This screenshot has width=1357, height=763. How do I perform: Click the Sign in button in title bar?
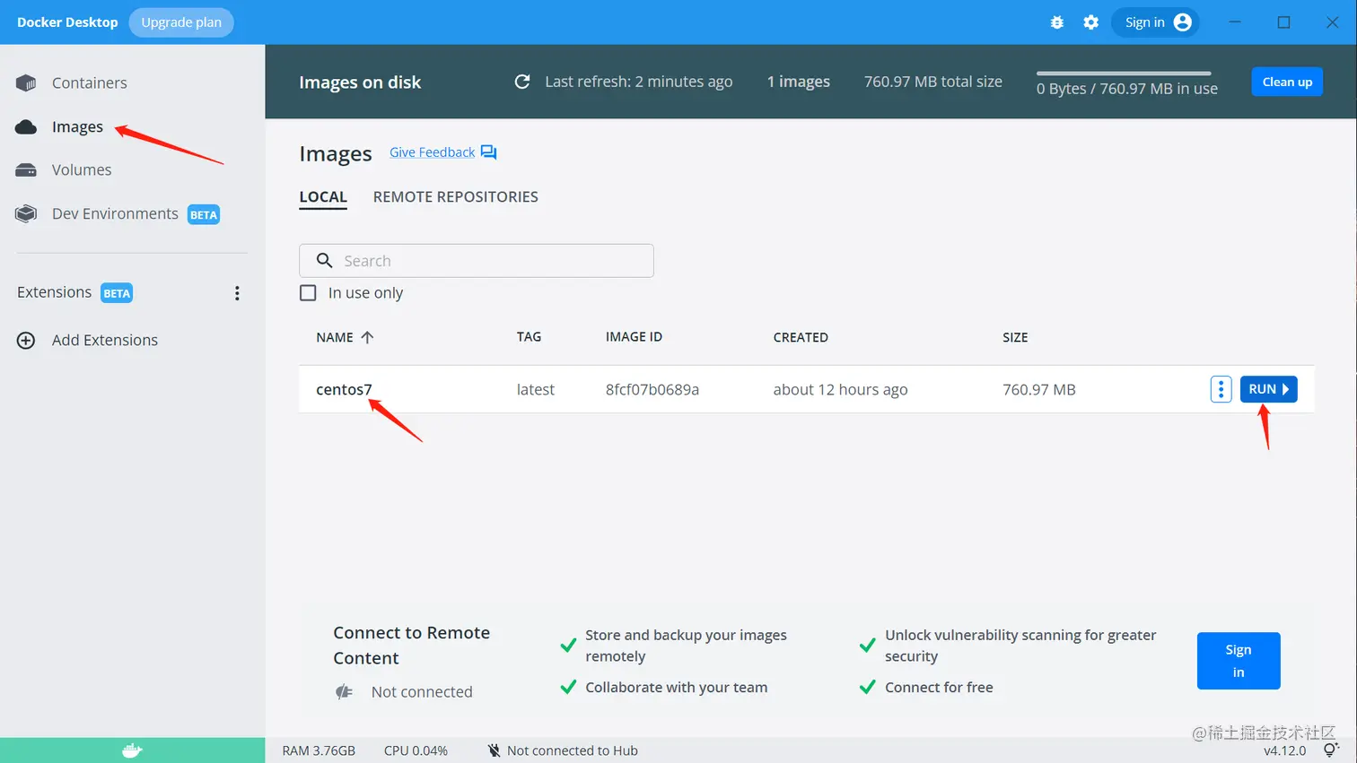pos(1155,22)
